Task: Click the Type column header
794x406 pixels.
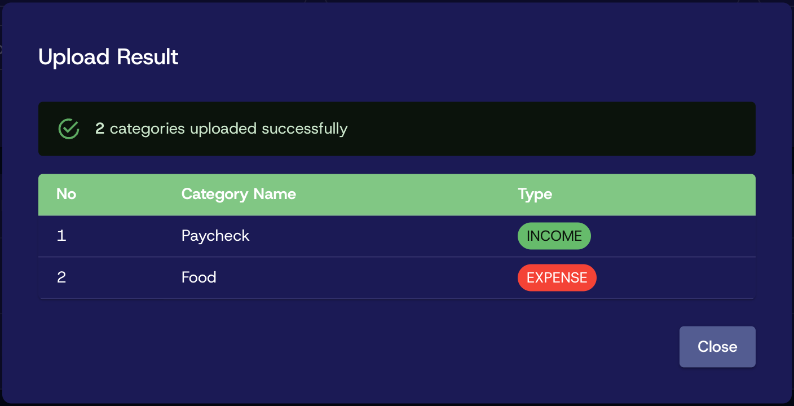Action: 535,195
